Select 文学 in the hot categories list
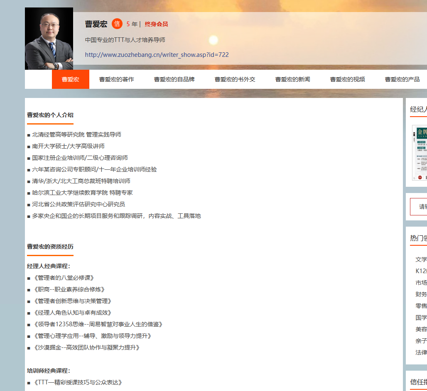The image size is (427, 391). pos(421,259)
